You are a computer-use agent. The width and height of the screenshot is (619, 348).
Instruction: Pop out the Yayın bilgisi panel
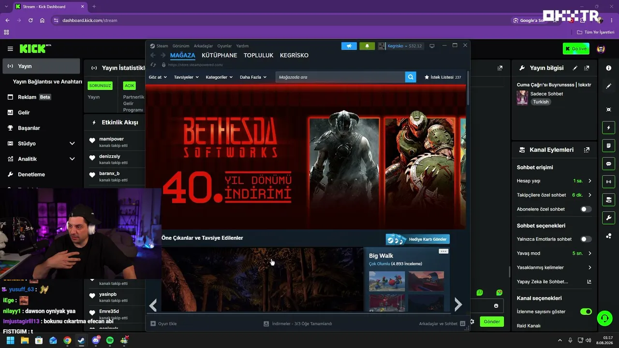[x=587, y=68]
